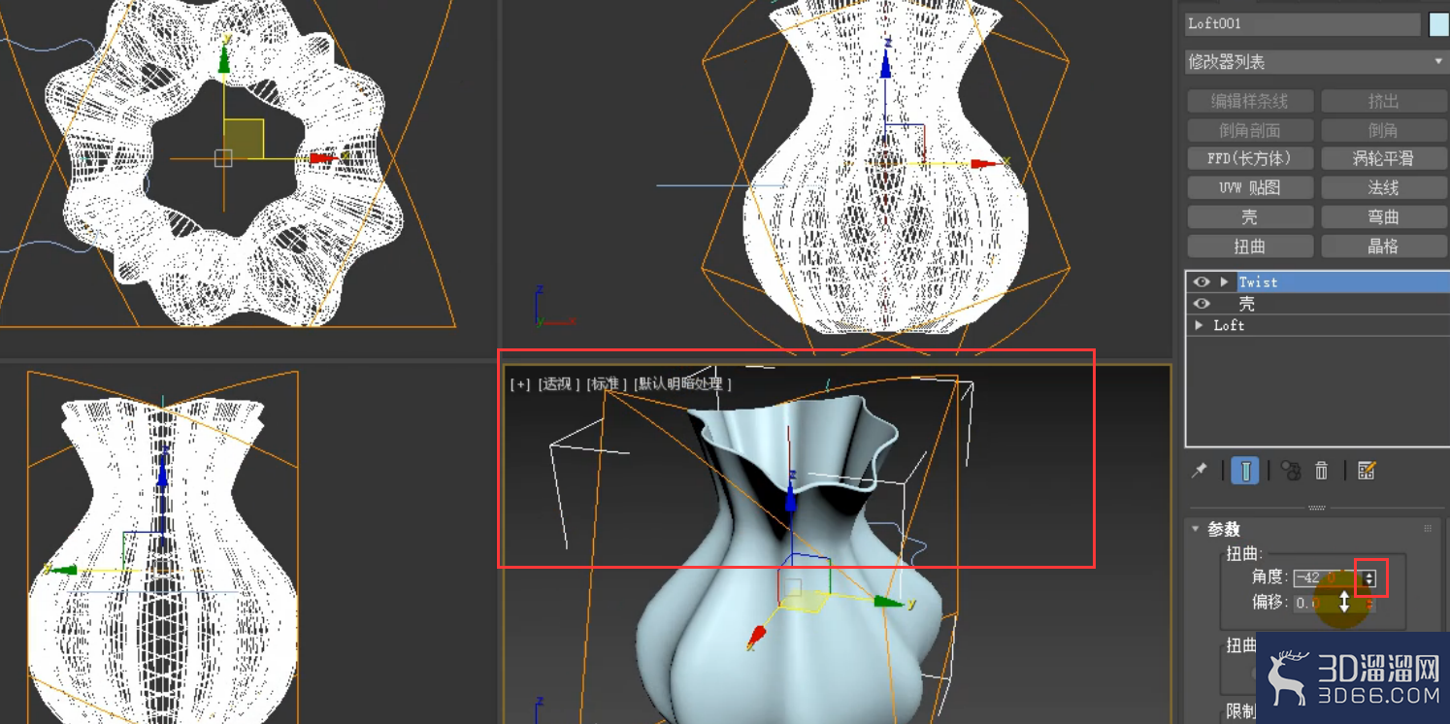Open the [默认明暗处理] shading menu
Screen dimensions: 1450x724
[x=682, y=384]
